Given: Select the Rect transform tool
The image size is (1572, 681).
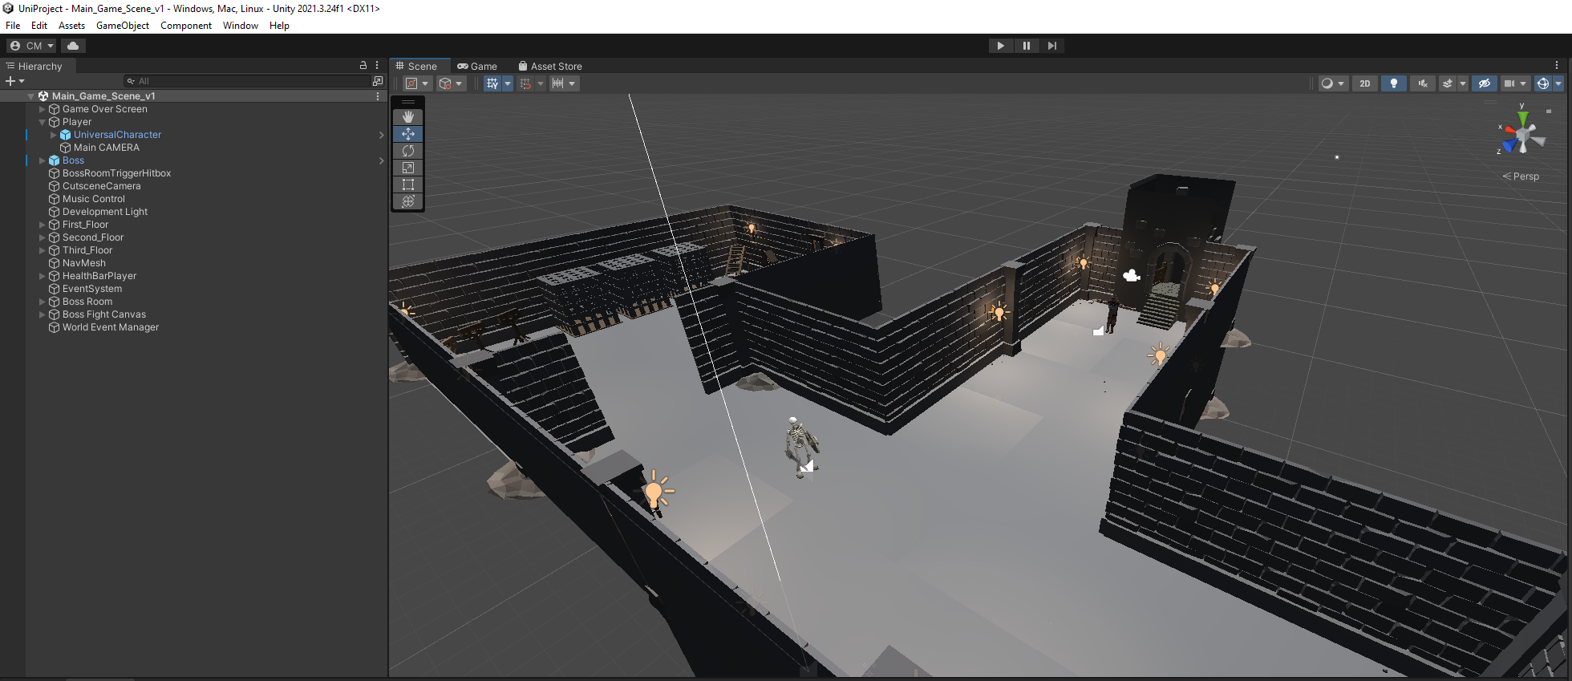Looking at the screenshot, I should pyautogui.click(x=408, y=184).
